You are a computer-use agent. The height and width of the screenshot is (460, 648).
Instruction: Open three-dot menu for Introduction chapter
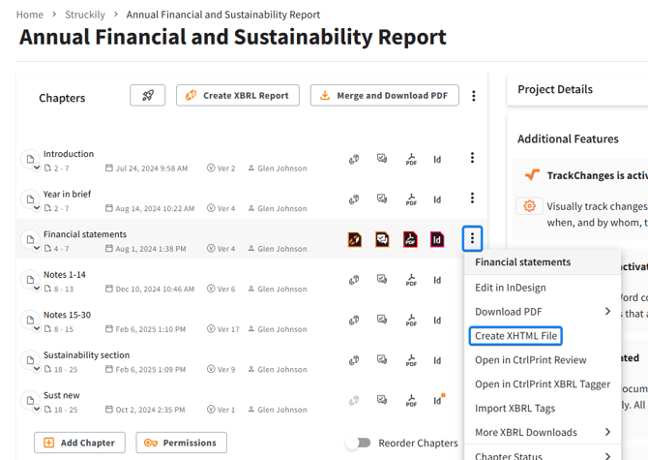[x=472, y=158]
